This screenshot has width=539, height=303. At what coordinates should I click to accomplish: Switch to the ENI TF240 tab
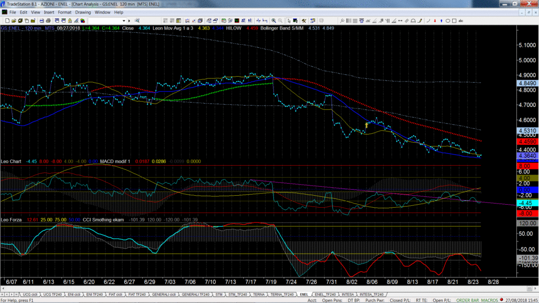pos(95,295)
